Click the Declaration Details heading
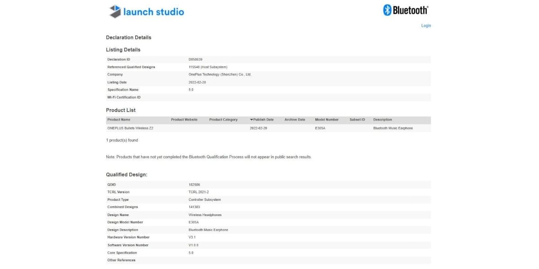 pyautogui.click(x=128, y=38)
